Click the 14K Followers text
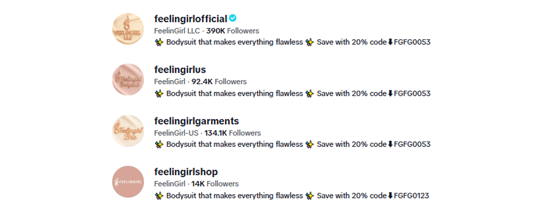Image resolution: width=554 pixels, height=209 pixels. (x=215, y=184)
